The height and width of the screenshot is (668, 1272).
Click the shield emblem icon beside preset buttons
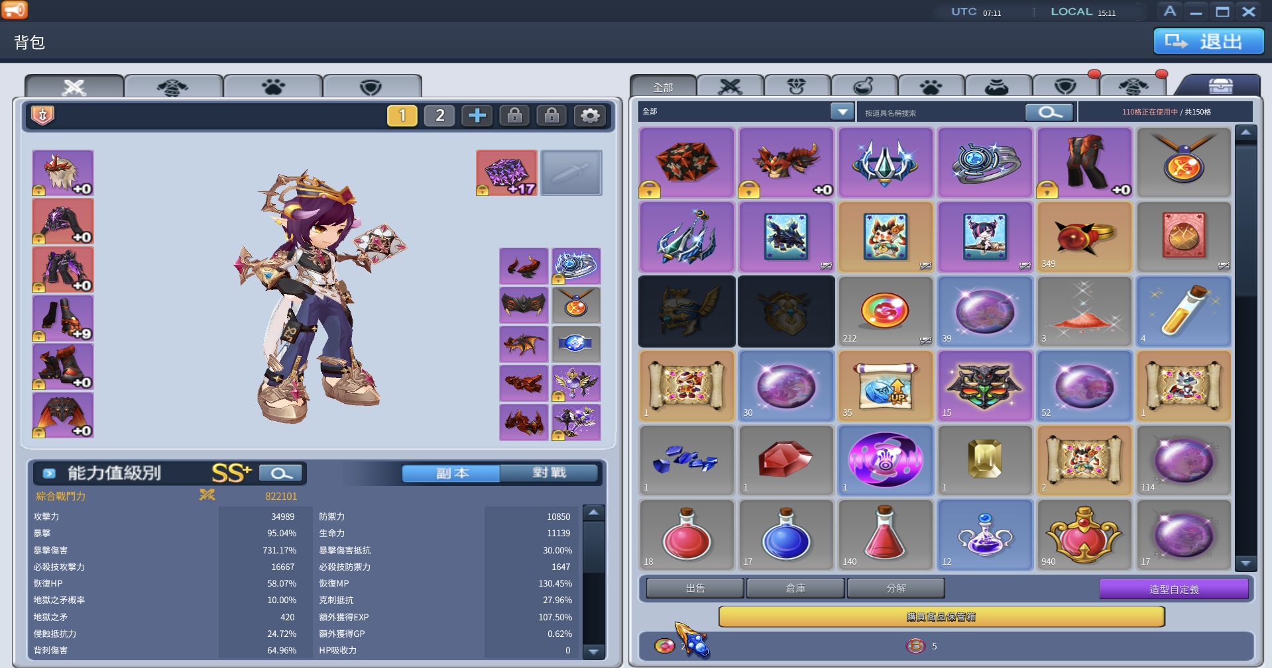(x=42, y=115)
